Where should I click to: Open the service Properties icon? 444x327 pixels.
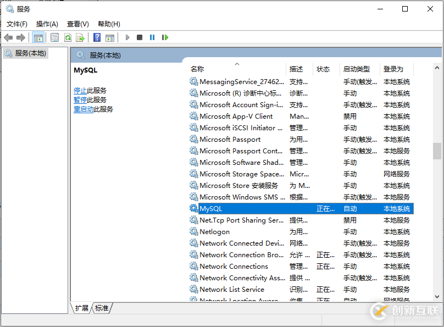pyautogui.click(x=54, y=37)
